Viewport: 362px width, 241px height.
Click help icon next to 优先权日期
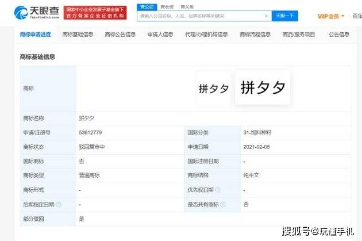(218, 189)
